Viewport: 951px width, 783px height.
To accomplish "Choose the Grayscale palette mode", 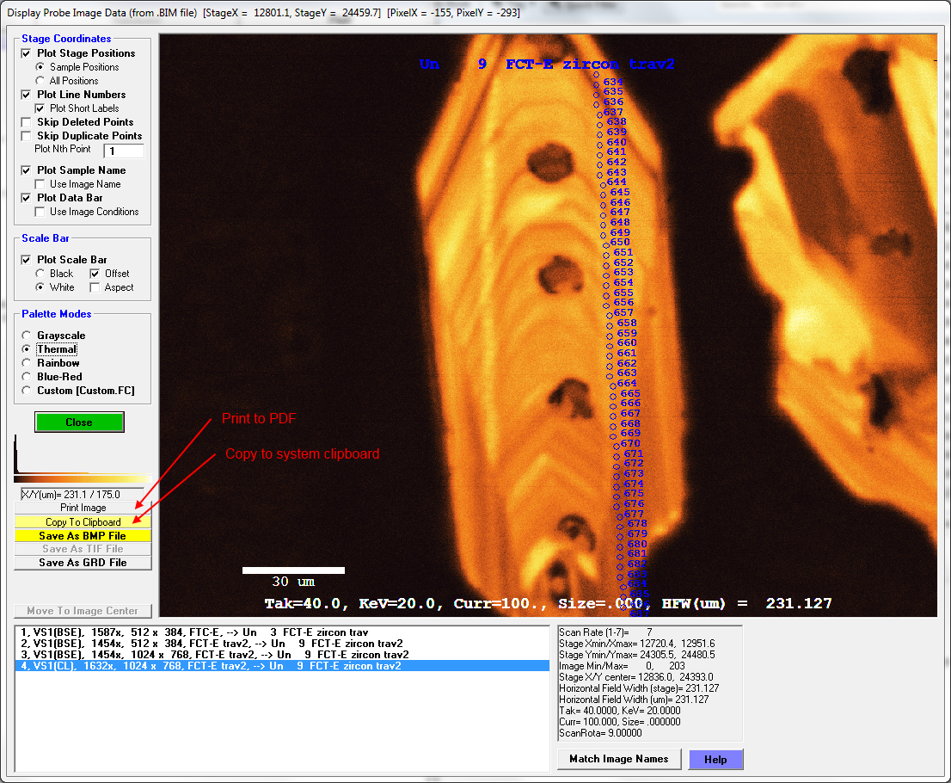I will pyautogui.click(x=28, y=336).
